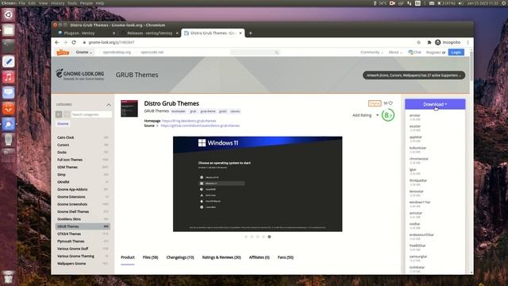Viewport: 508px width, 286px height.
Task: Click the screen recording indicator icon
Action: (x=392, y=3)
